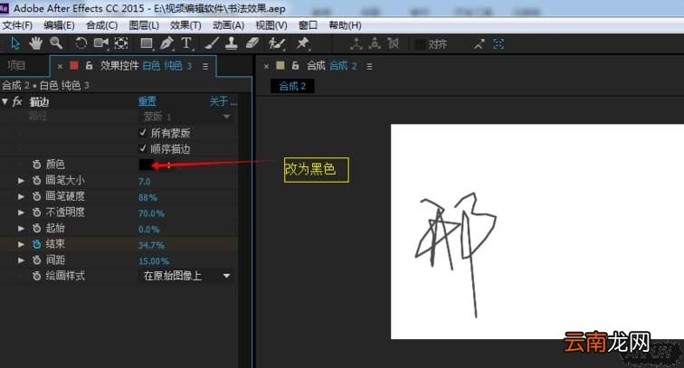Open the 绘画样式 dropdown
This screenshot has width=684, height=368.
(x=185, y=276)
